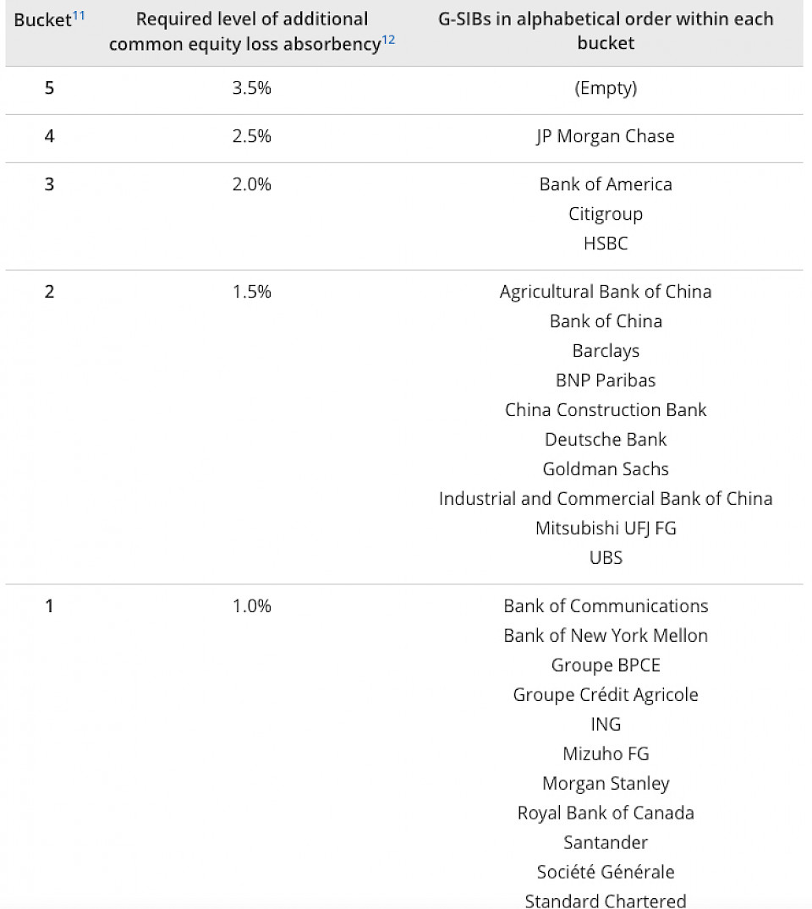
Task: Select Mitsubishi UFJ FG
Action: pos(606,528)
